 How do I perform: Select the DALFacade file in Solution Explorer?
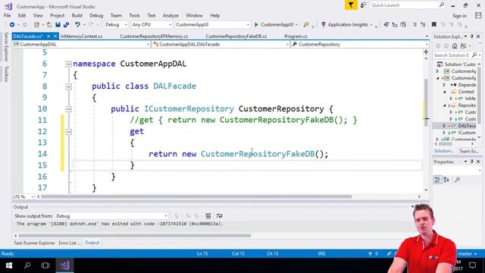coord(467,126)
